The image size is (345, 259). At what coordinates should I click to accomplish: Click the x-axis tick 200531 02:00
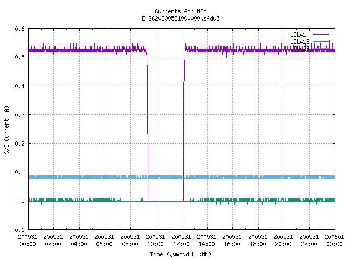point(53,241)
